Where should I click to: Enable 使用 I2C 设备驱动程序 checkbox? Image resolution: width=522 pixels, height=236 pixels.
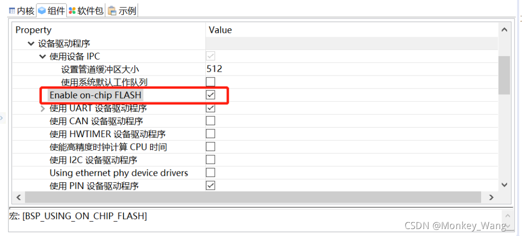coord(211,159)
